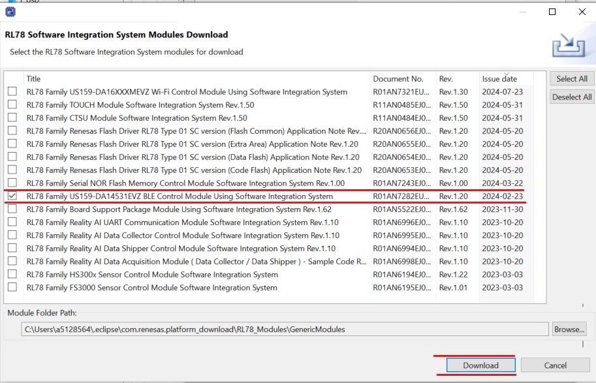Select the Flash Common driver checkbox

pos(12,130)
